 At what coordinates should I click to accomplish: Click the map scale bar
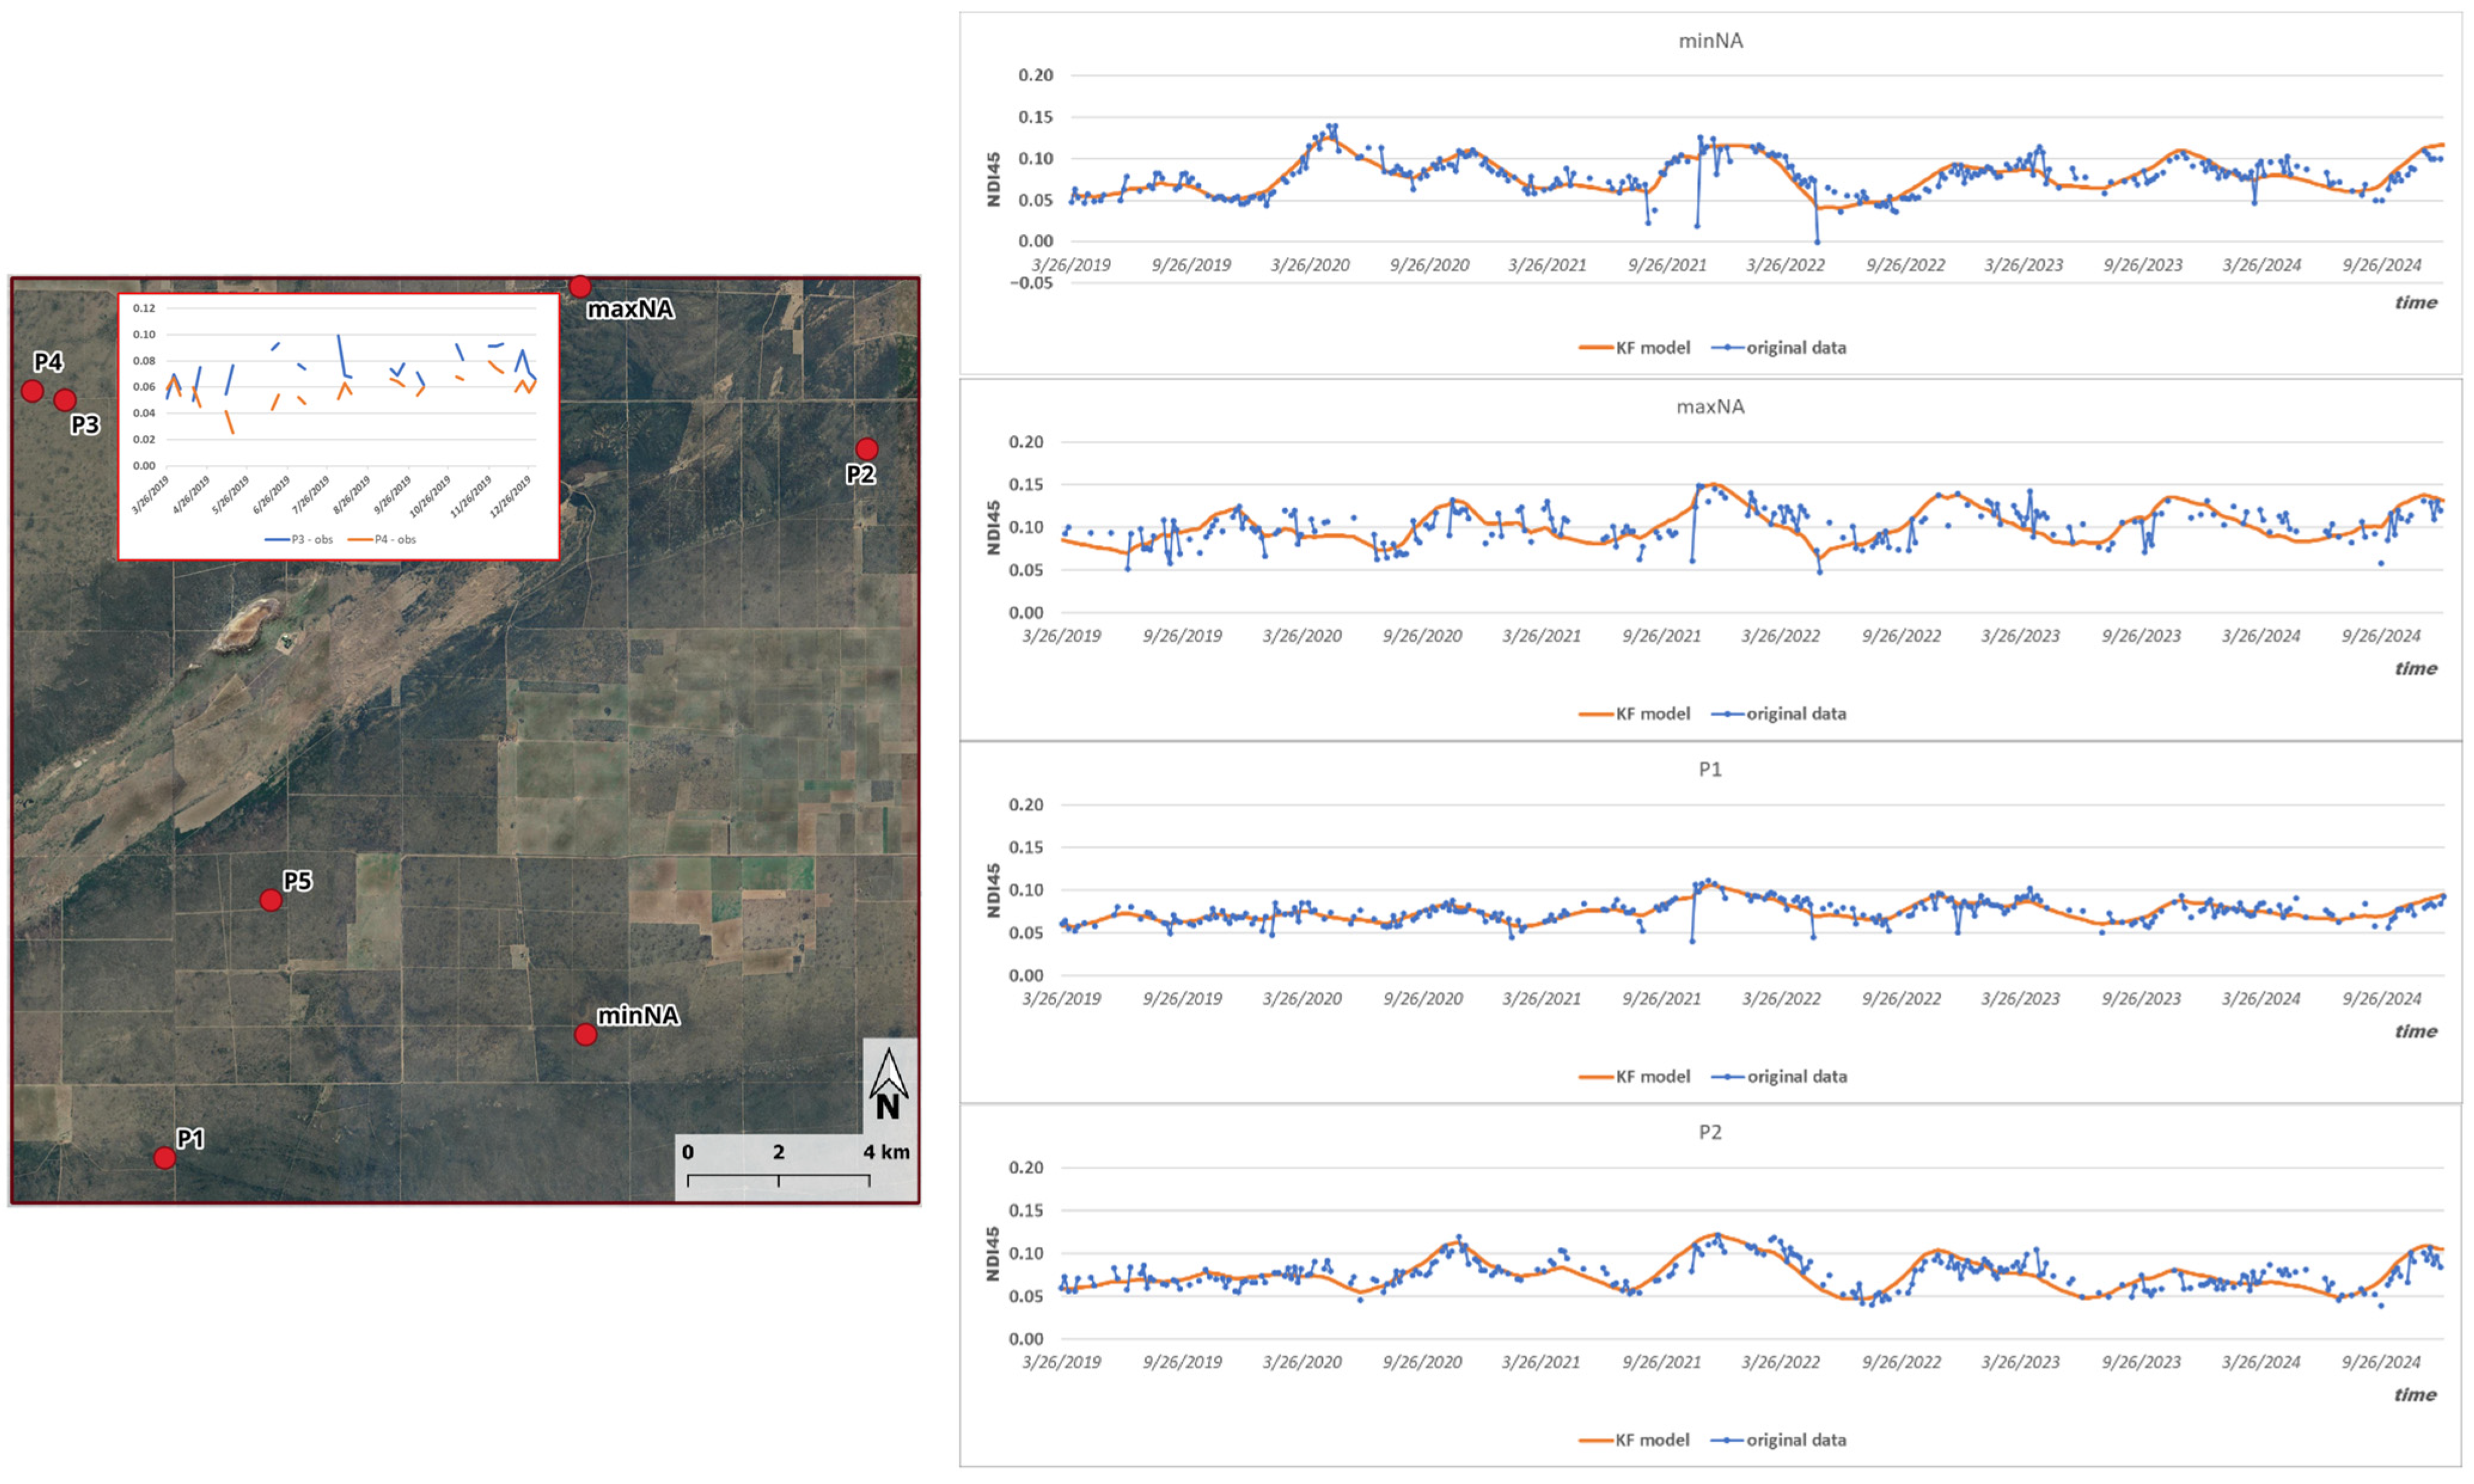coord(778,1178)
